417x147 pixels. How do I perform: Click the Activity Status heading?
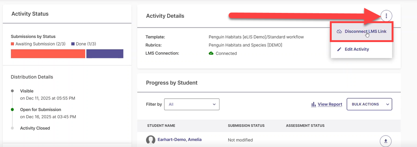tap(30, 14)
